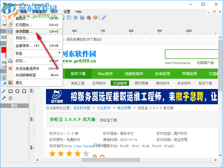Click the region selection capture icon
This screenshot has height=168, width=223.
[x=82, y=18]
